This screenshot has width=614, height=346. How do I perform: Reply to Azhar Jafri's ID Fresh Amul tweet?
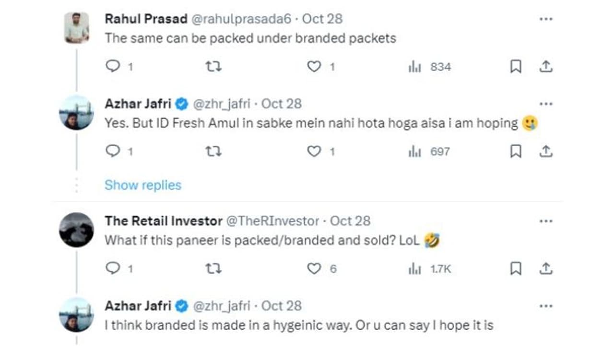[112, 151]
